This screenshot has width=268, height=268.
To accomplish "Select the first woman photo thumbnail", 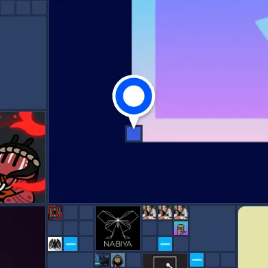I will tap(149, 212).
